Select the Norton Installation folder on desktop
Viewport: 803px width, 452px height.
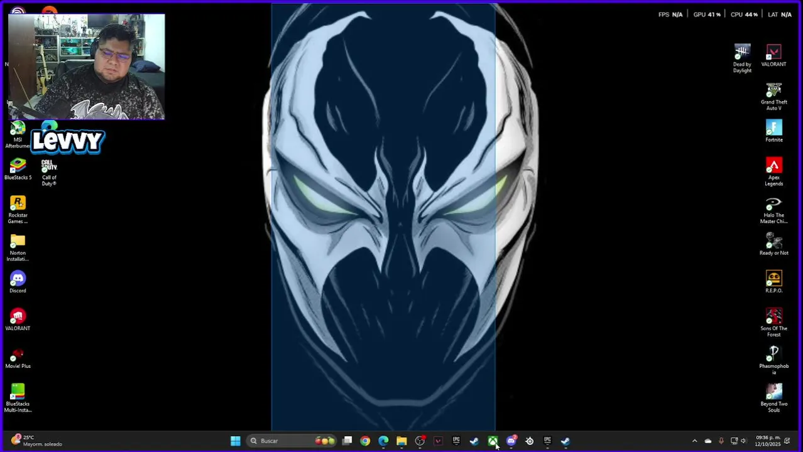point(18,247)
